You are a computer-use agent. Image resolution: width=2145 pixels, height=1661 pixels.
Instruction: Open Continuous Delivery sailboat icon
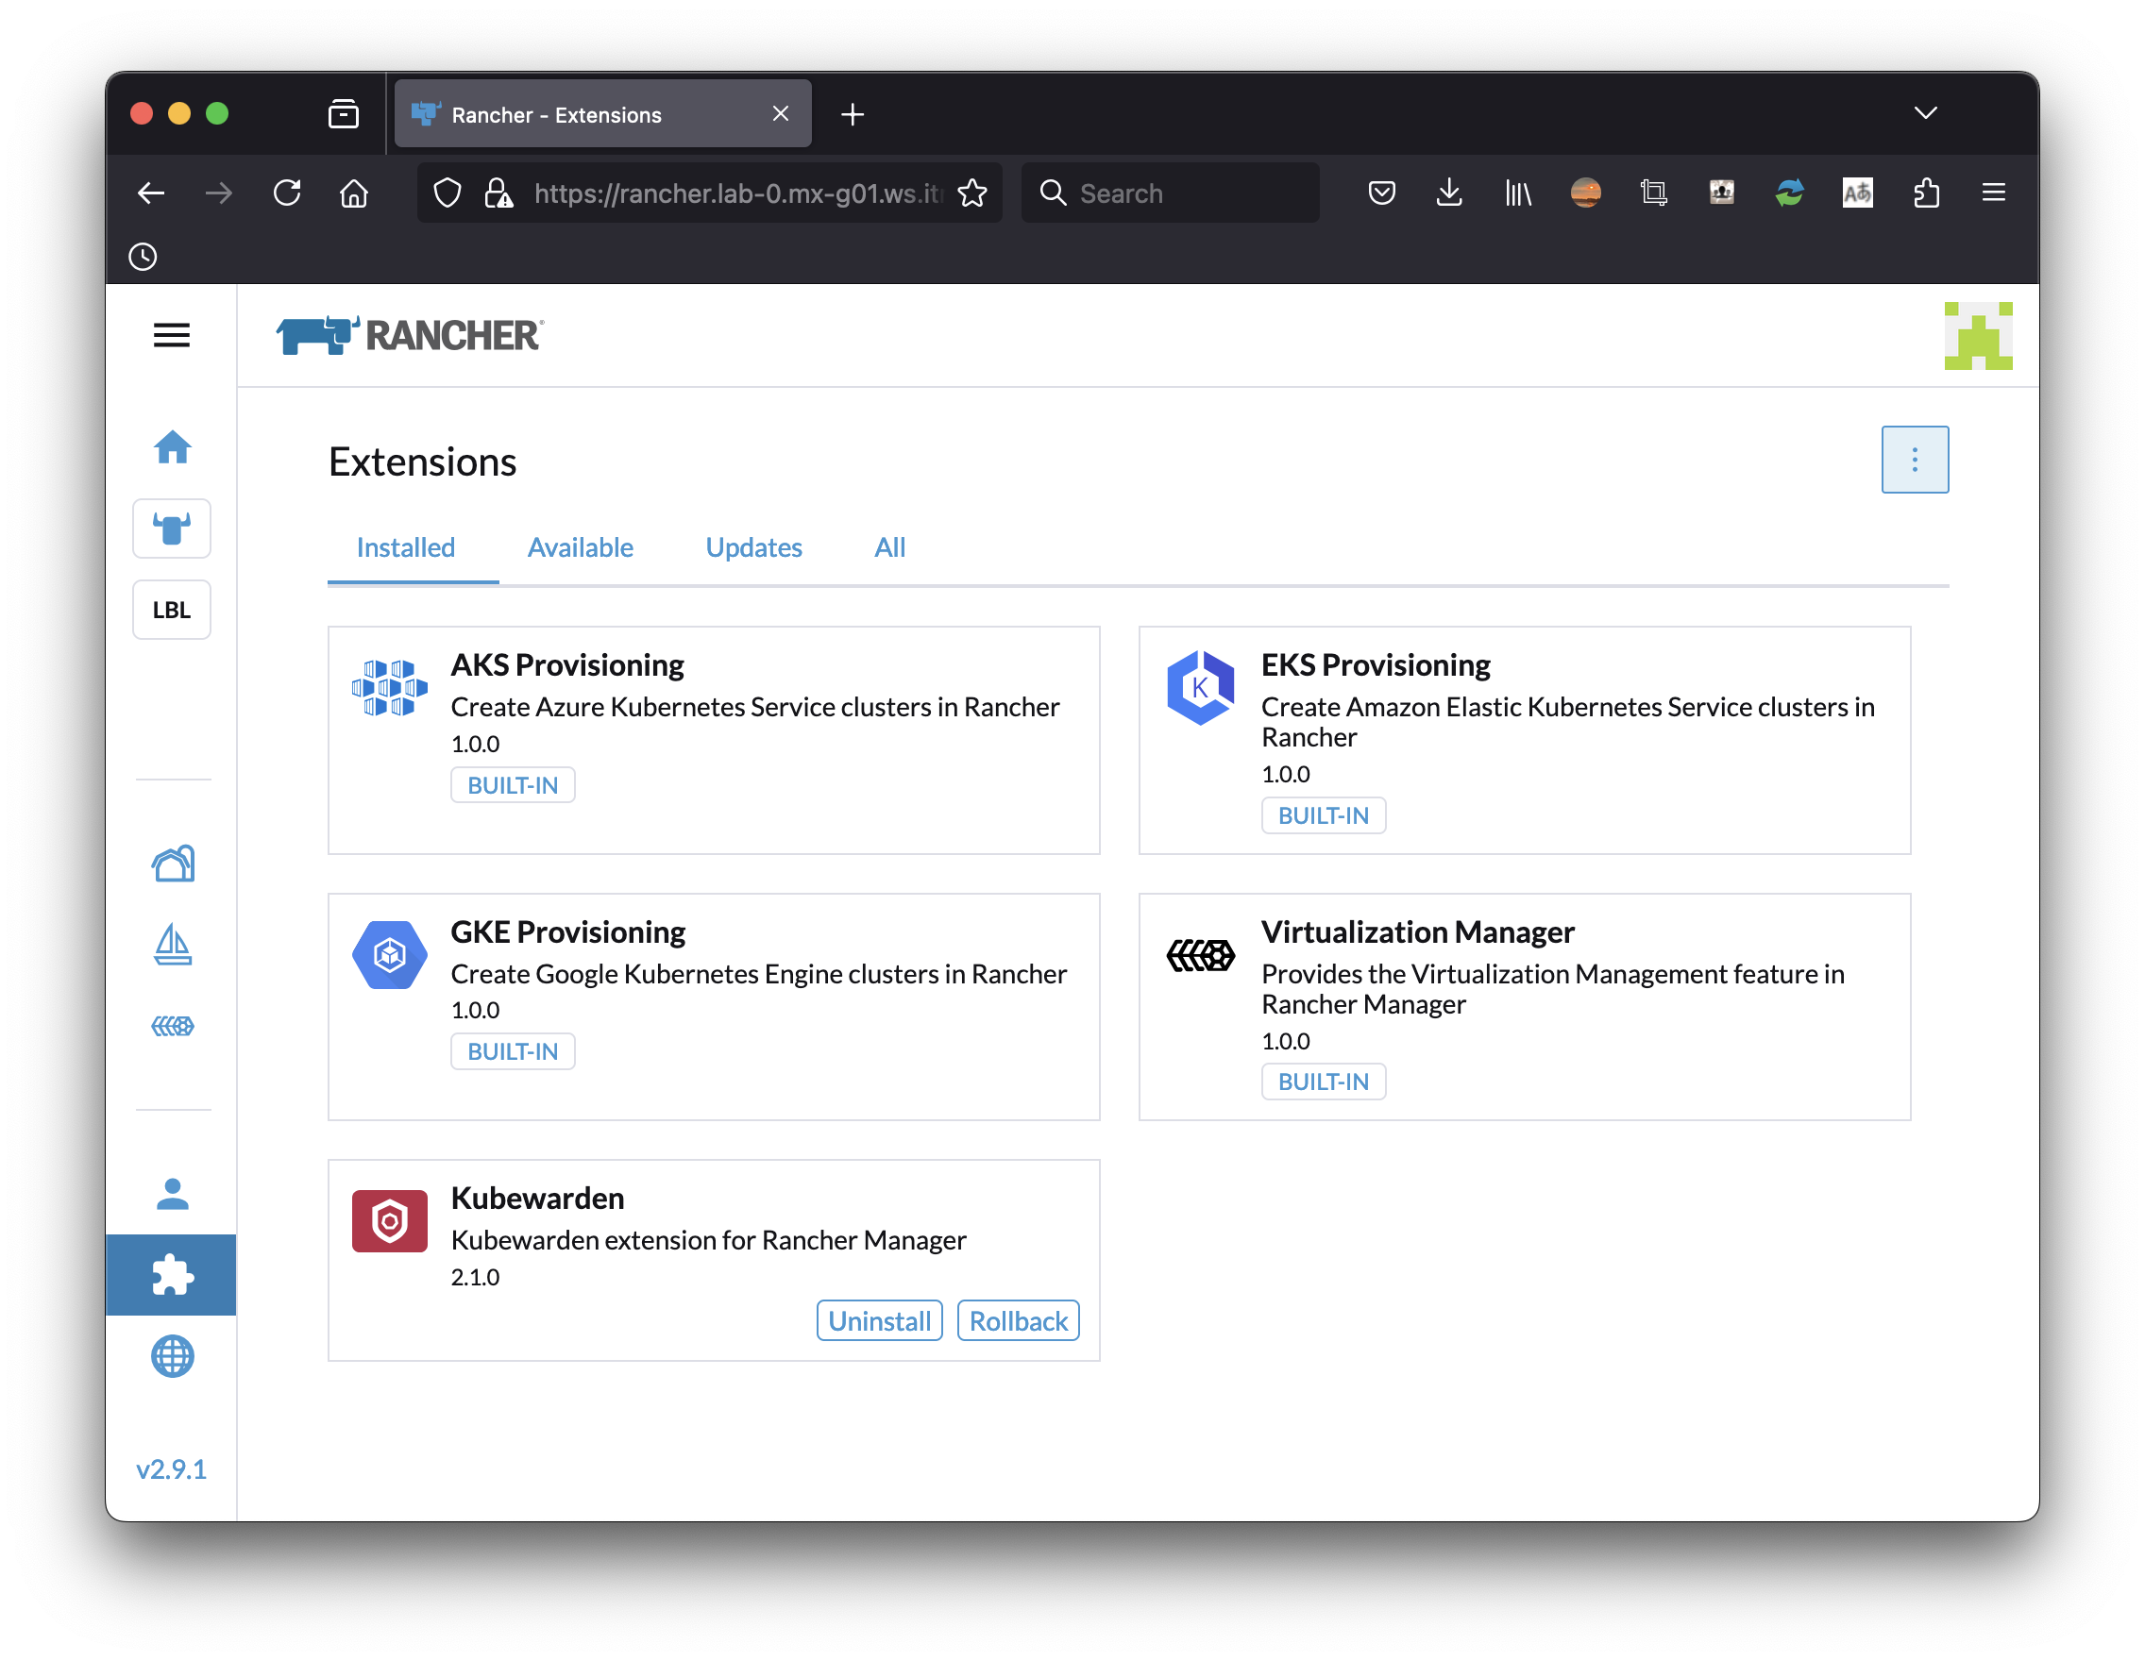173,945
